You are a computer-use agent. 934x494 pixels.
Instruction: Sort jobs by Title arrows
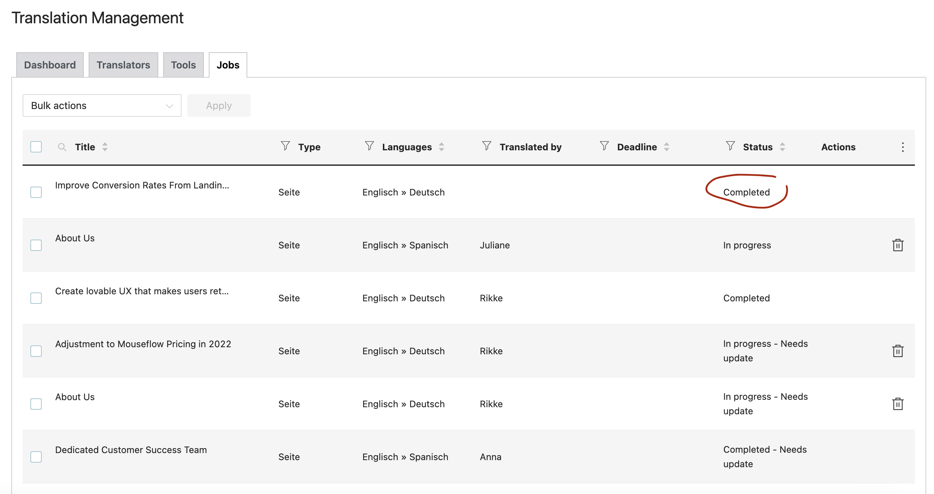click(105, 147)
